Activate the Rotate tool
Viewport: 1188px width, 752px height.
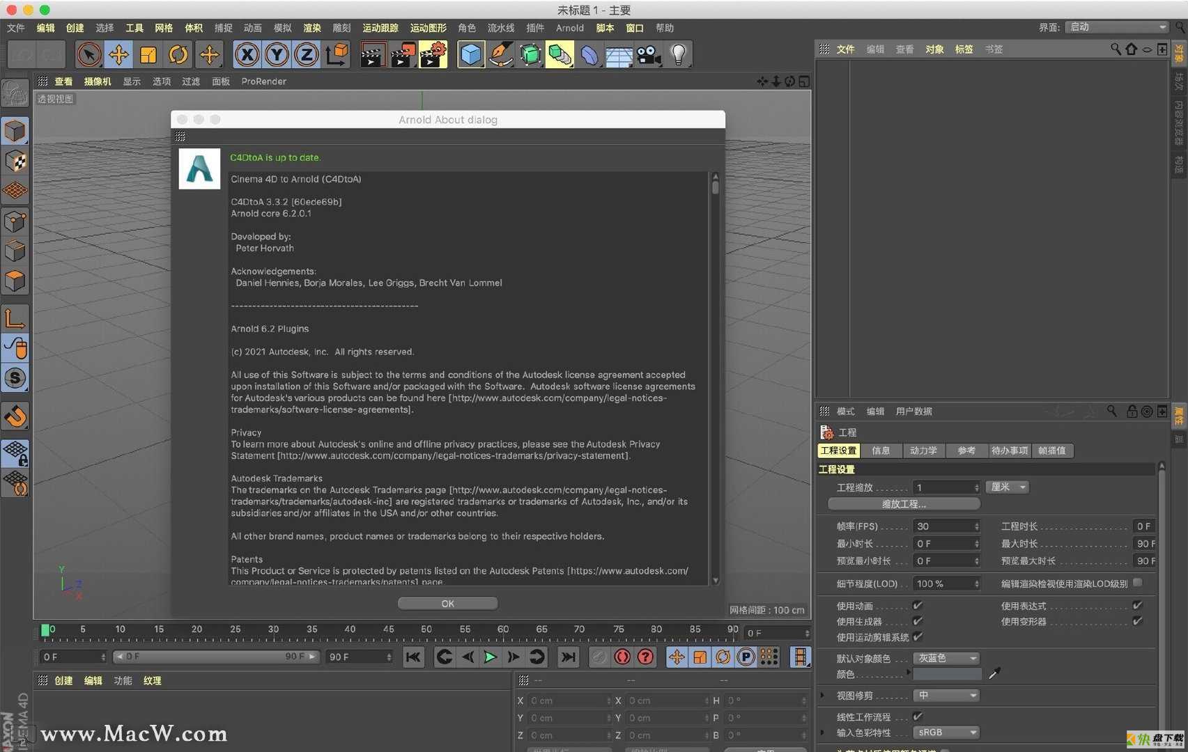[x=178, y=54]
